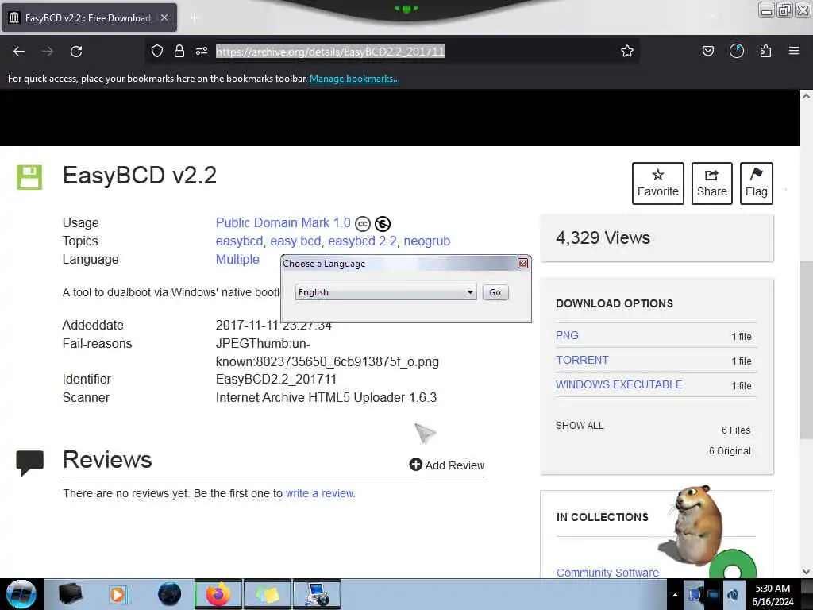Open the Community Software collection link
This screenshot has height=610, width=813.
coord(607,572)
